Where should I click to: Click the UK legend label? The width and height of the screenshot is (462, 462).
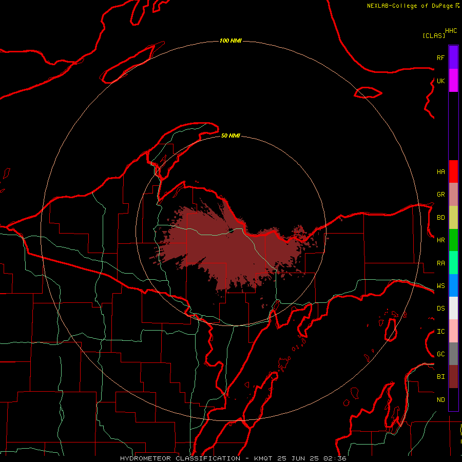(440, 81)
